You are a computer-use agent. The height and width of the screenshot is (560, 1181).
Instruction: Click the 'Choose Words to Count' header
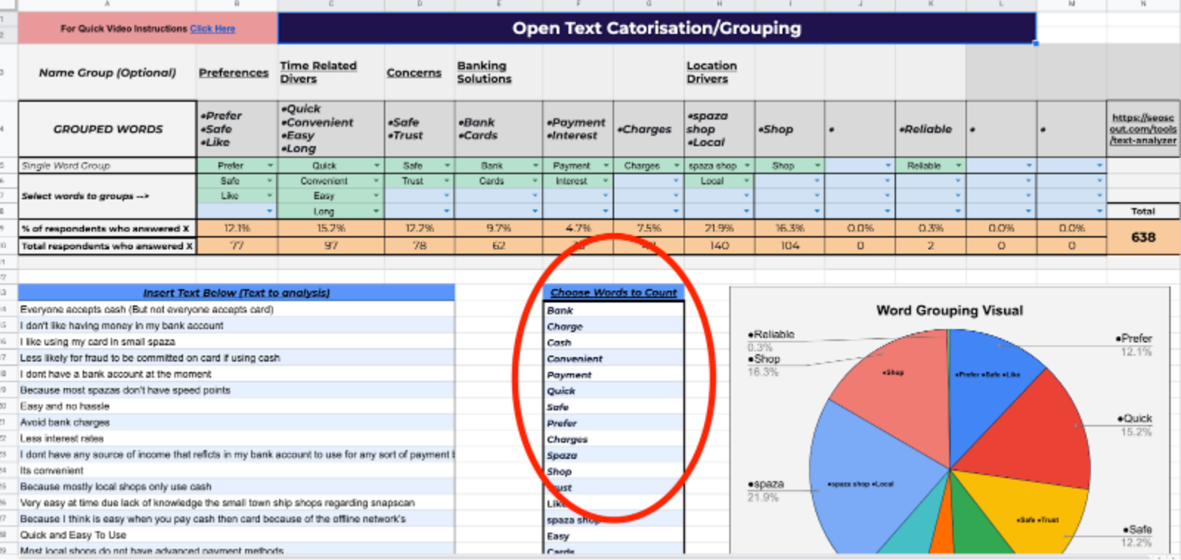(613, 293)
